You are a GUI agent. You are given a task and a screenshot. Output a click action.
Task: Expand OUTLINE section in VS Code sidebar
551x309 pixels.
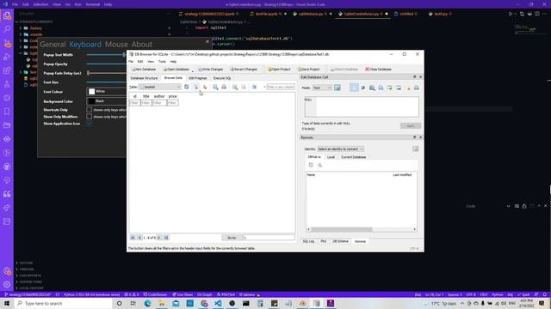[x=26, y=263]
